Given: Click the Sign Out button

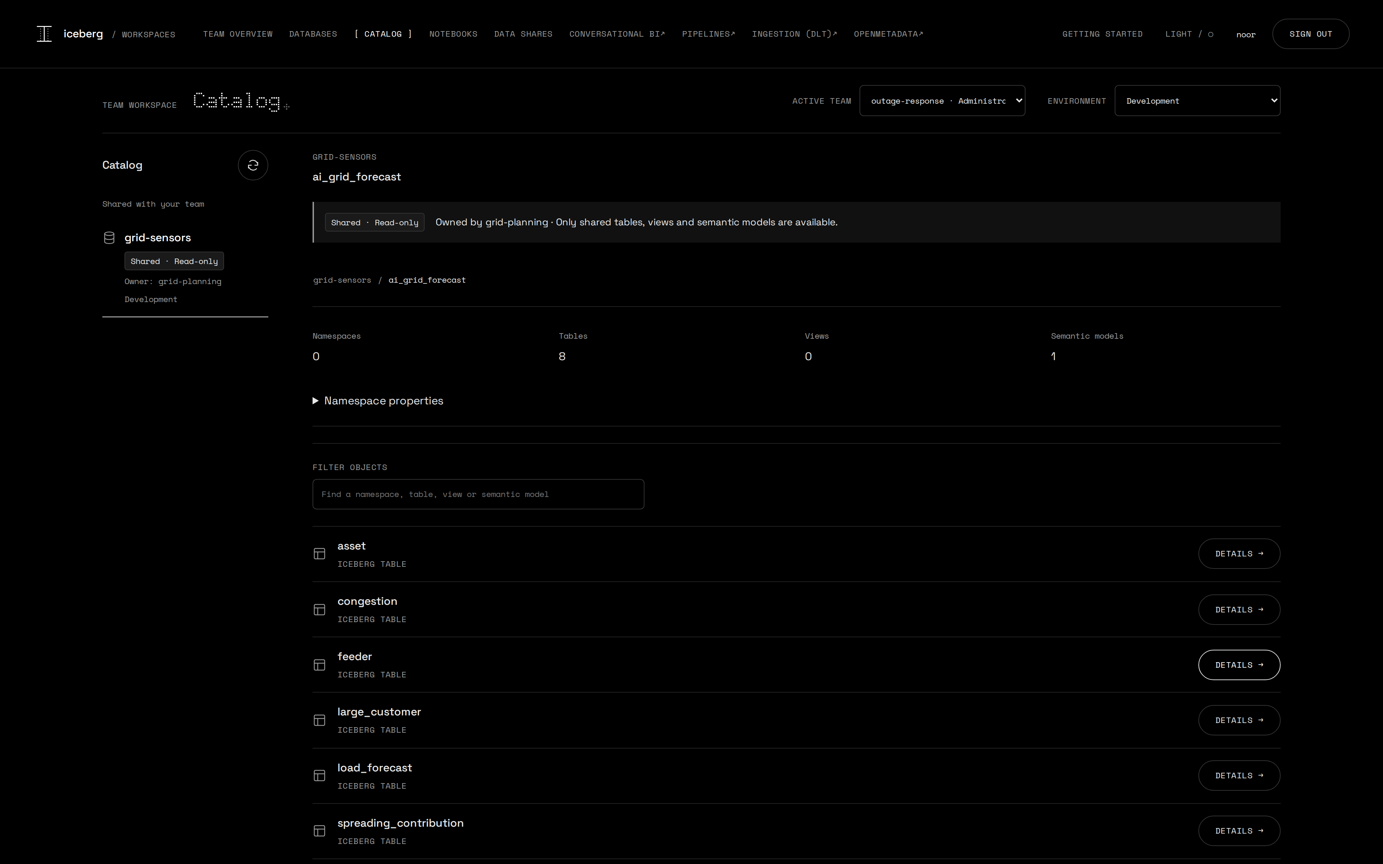Looking at the screenshot, I should [1310, 34].
